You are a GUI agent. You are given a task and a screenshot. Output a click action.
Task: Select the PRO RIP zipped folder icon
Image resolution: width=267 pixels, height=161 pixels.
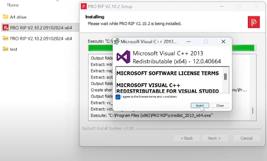(5, 38)
